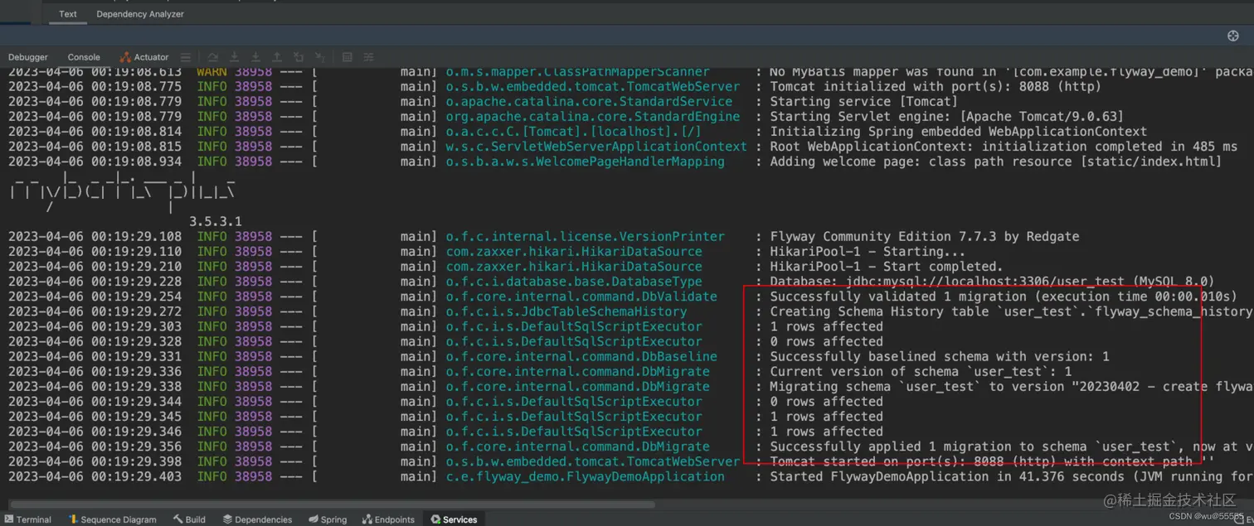Click the Drop Frame icon

[299, 57]
